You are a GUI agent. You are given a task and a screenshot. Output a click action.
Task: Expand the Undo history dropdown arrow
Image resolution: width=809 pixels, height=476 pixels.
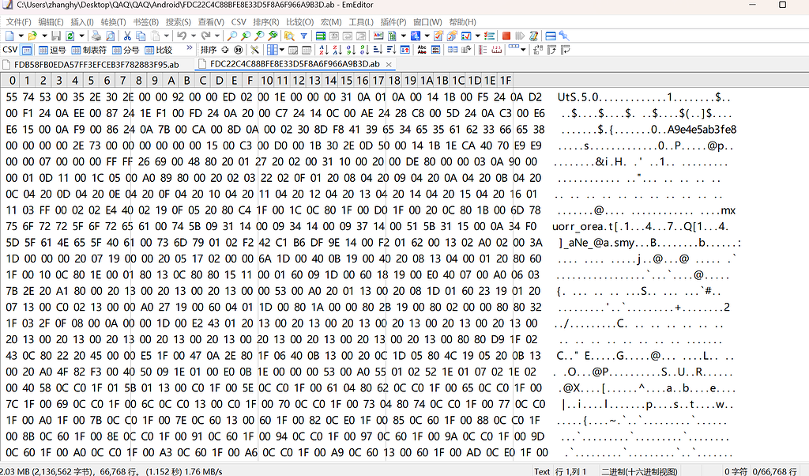[193, 36]
